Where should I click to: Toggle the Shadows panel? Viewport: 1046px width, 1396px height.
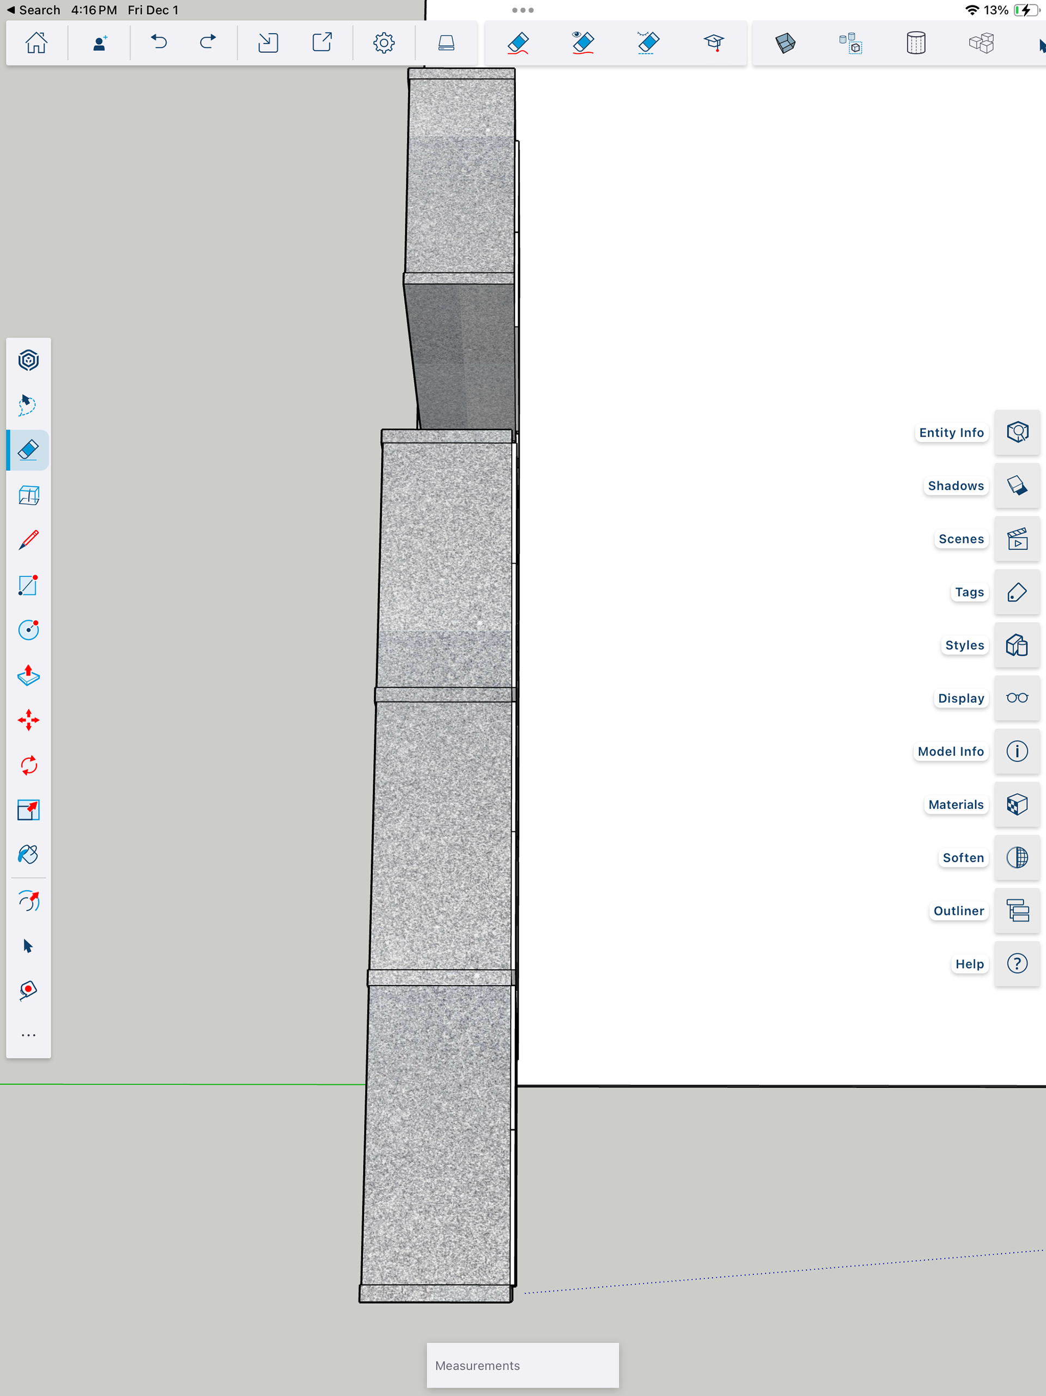point(1017,486)
